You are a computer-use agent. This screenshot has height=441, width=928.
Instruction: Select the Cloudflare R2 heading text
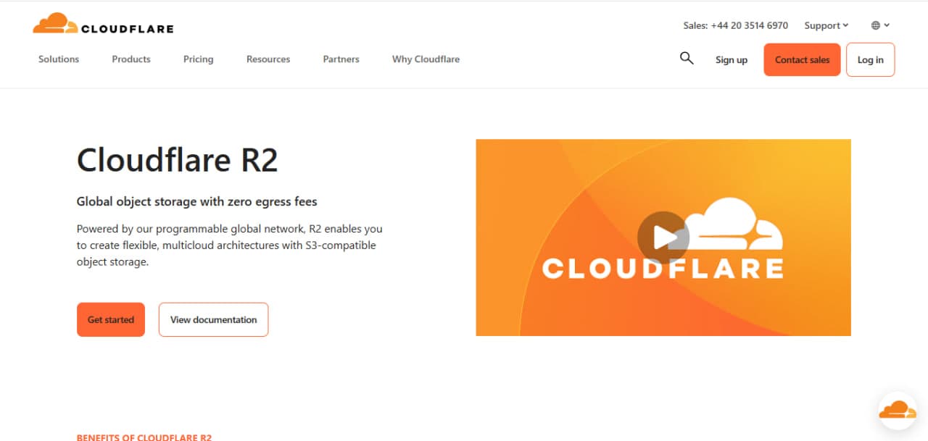pos(177,160)
